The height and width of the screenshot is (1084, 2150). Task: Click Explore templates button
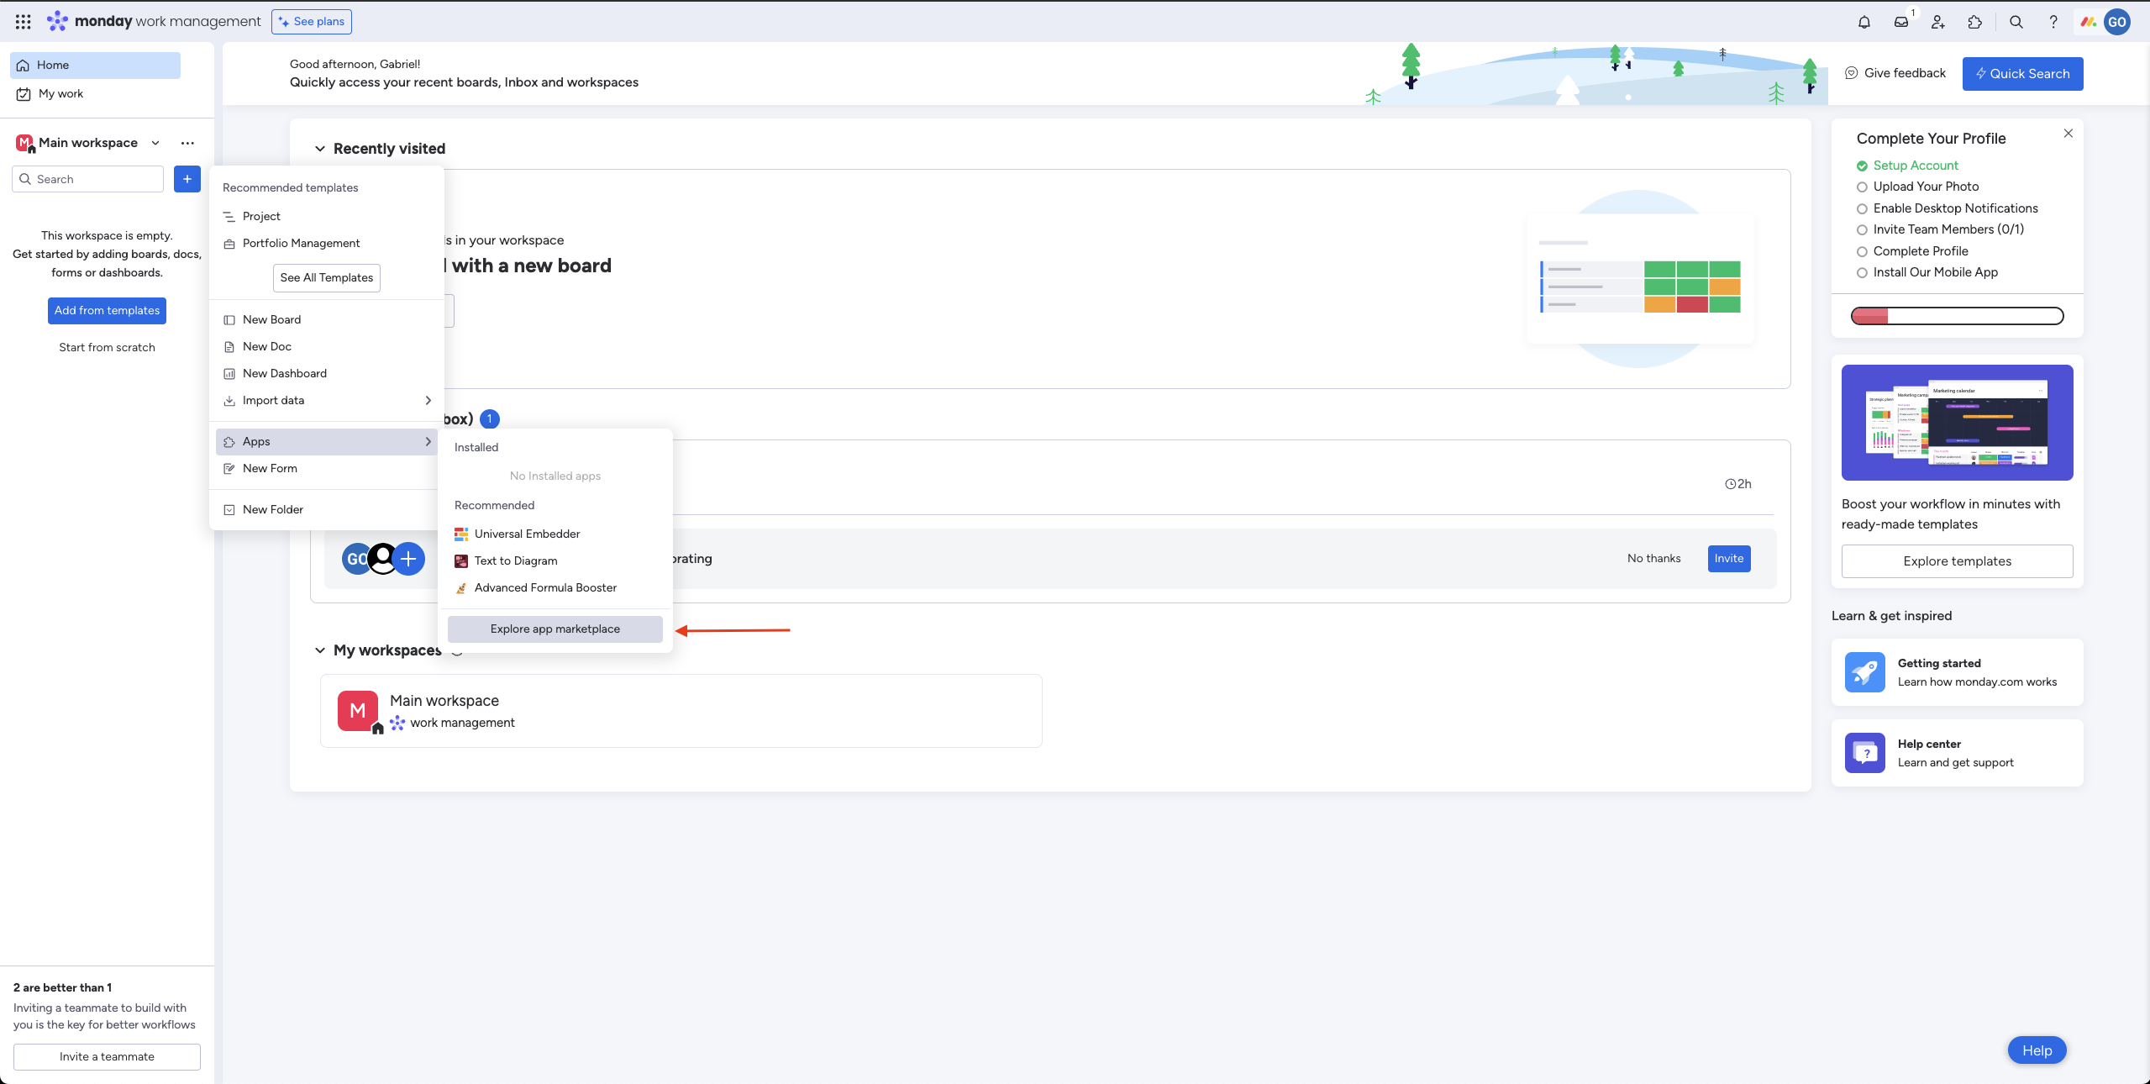pyautogui.click(x=1957, y=561)
